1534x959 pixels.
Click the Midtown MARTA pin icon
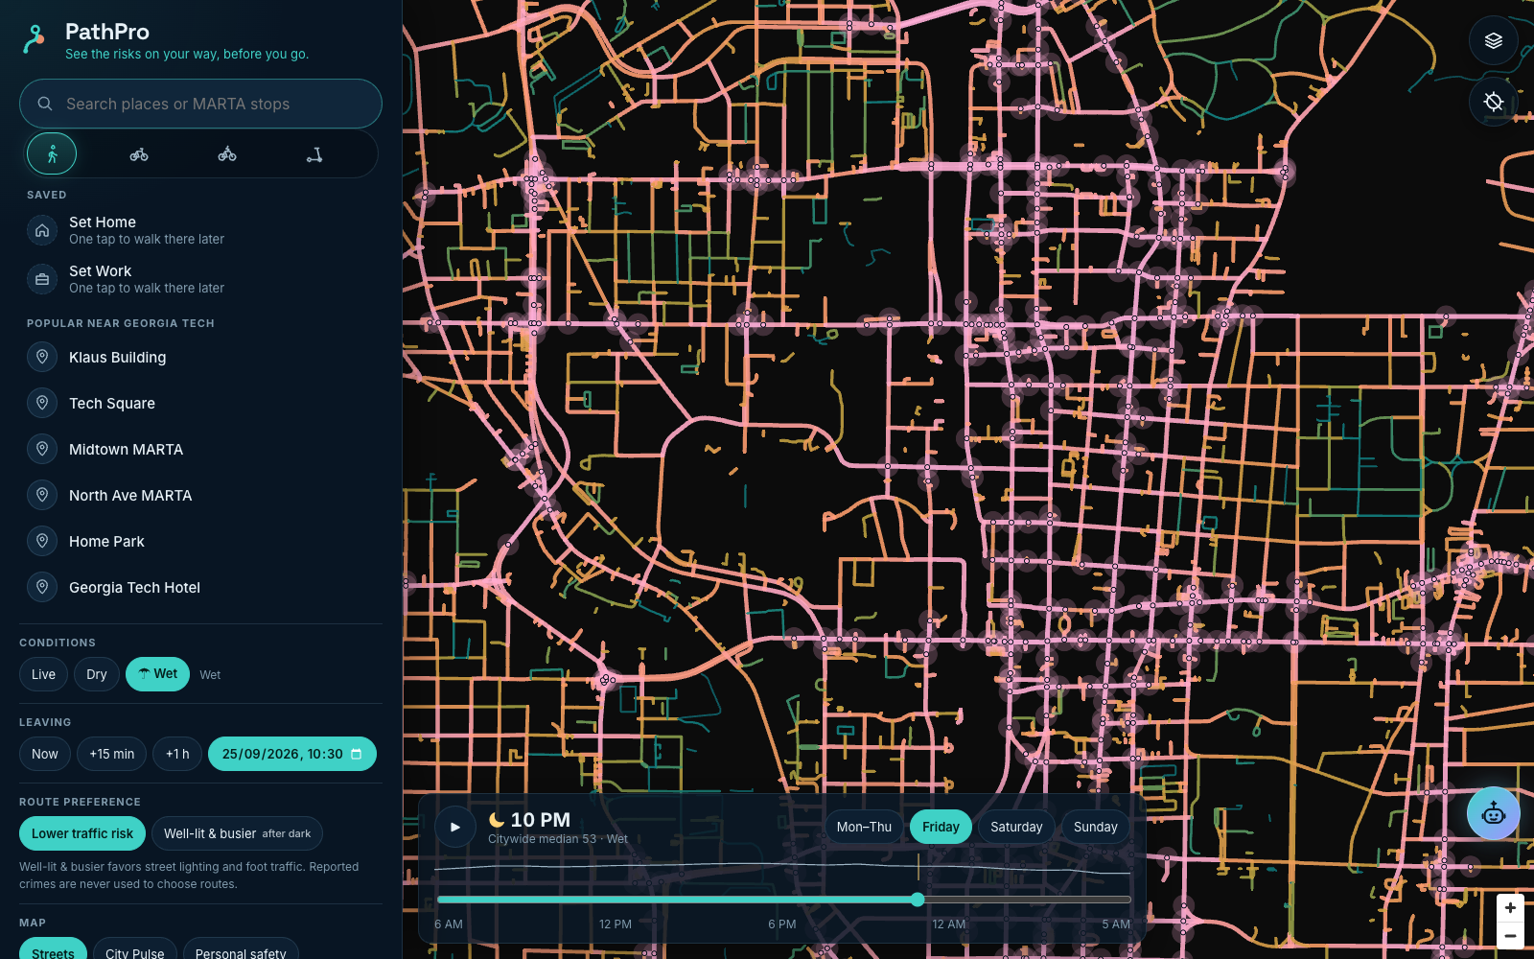tap(42, 449)
